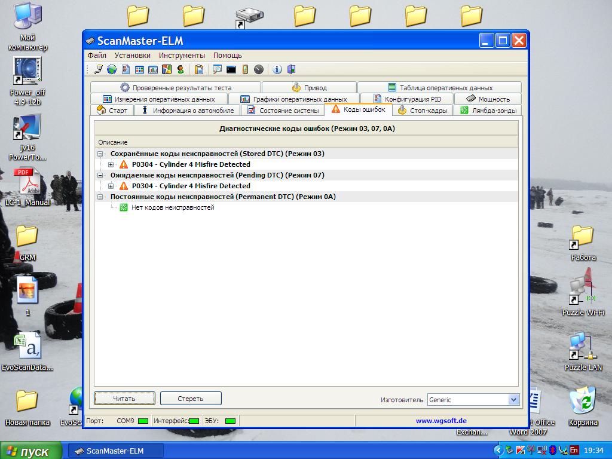The width and height of the screenshot is (612, 459).
Task: Click the clipboard report toolbar icon
Action: pyautogui.click(x=199, y=69)
